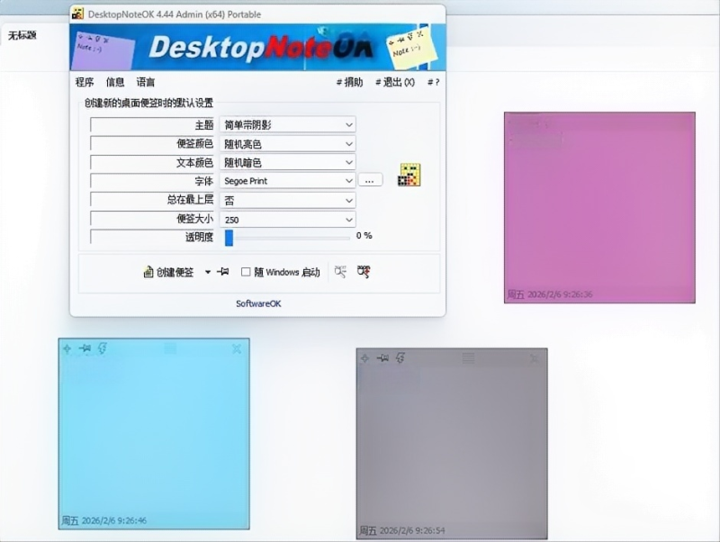Click the grayed-out magnifier notes icon
The height and width of the screenshot is (542, 720).
[340, 272]
